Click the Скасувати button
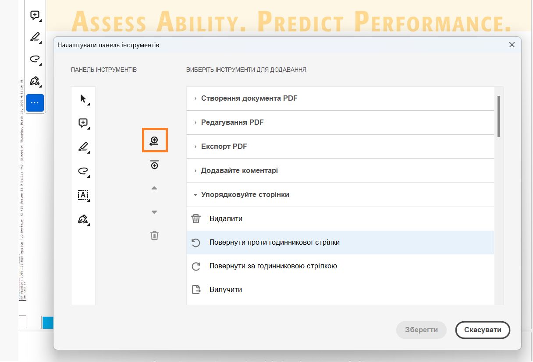The width and height of the screenshot is (533, 362). click(483, 330)
